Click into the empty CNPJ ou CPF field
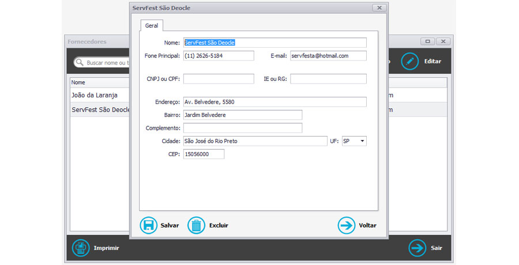This screenshot has width=519, height=265. click(219, 79)
